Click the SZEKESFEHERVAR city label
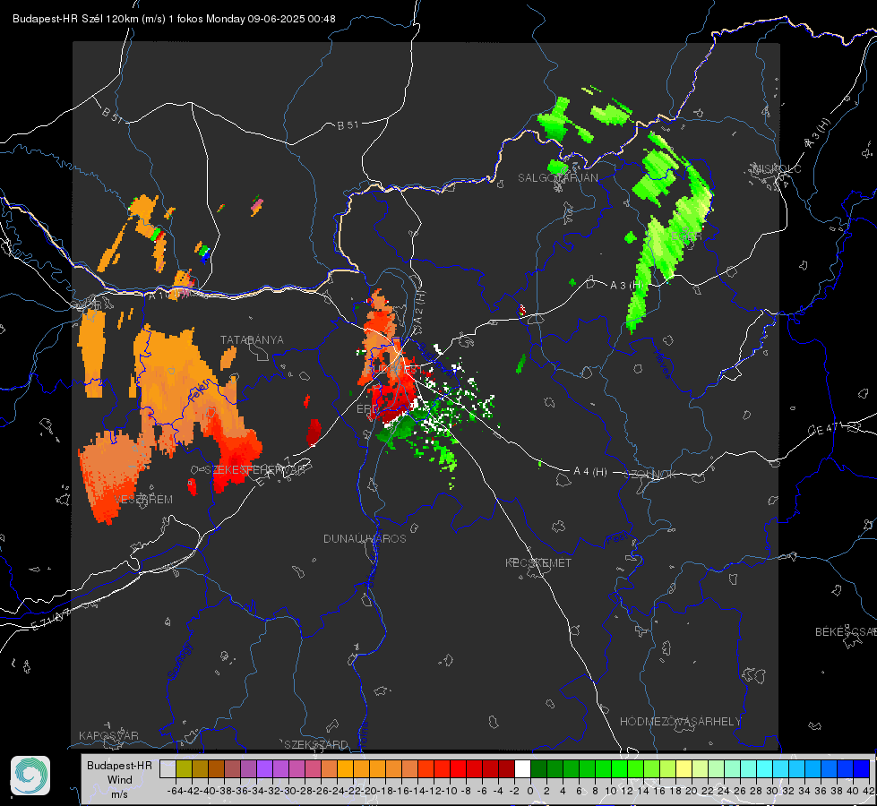Screen dimensions: 877x806 (x=257, y=470)
